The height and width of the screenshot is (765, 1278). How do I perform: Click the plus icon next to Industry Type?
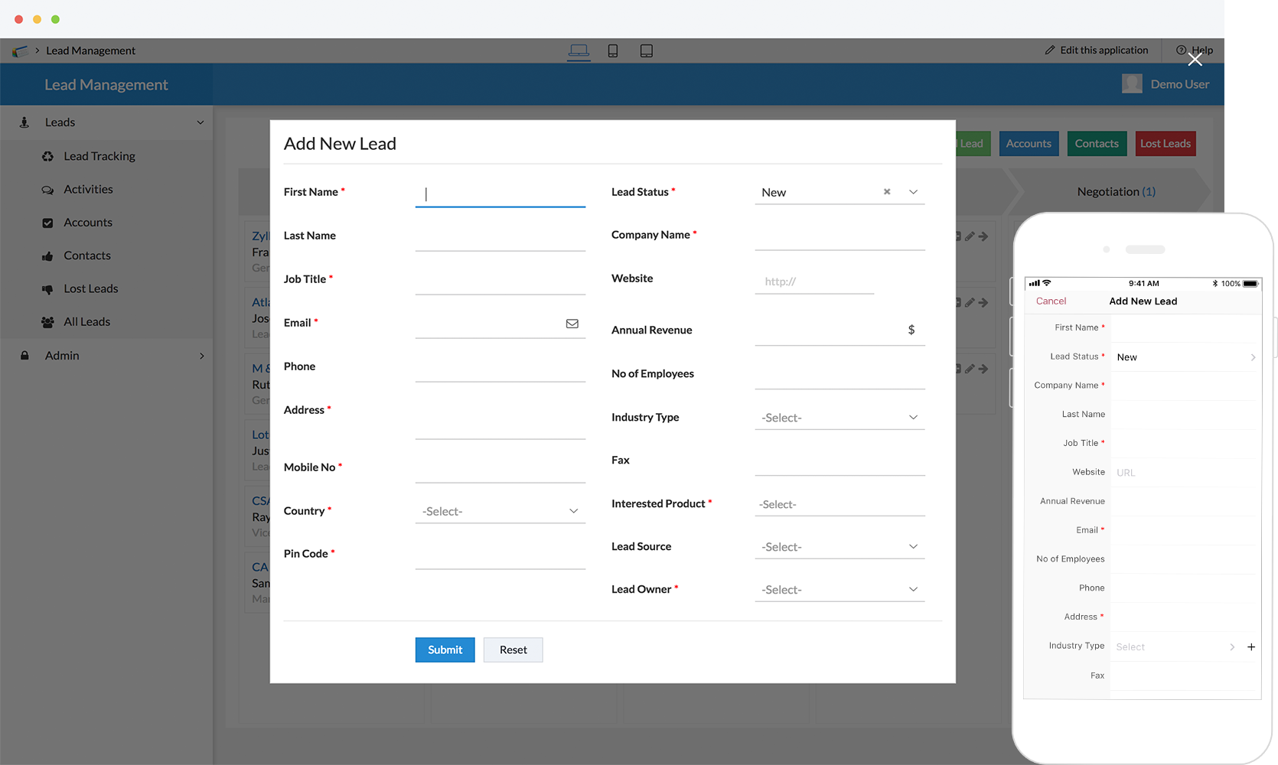[x=1251, y=647]
